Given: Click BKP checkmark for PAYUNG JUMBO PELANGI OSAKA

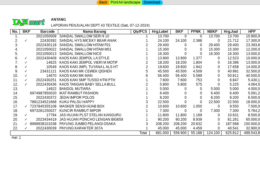Looking at the screenshot, I should tap(26, 124).
